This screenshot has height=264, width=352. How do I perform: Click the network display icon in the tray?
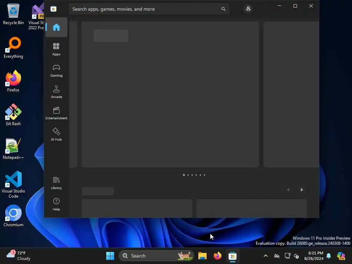[288, 256]
